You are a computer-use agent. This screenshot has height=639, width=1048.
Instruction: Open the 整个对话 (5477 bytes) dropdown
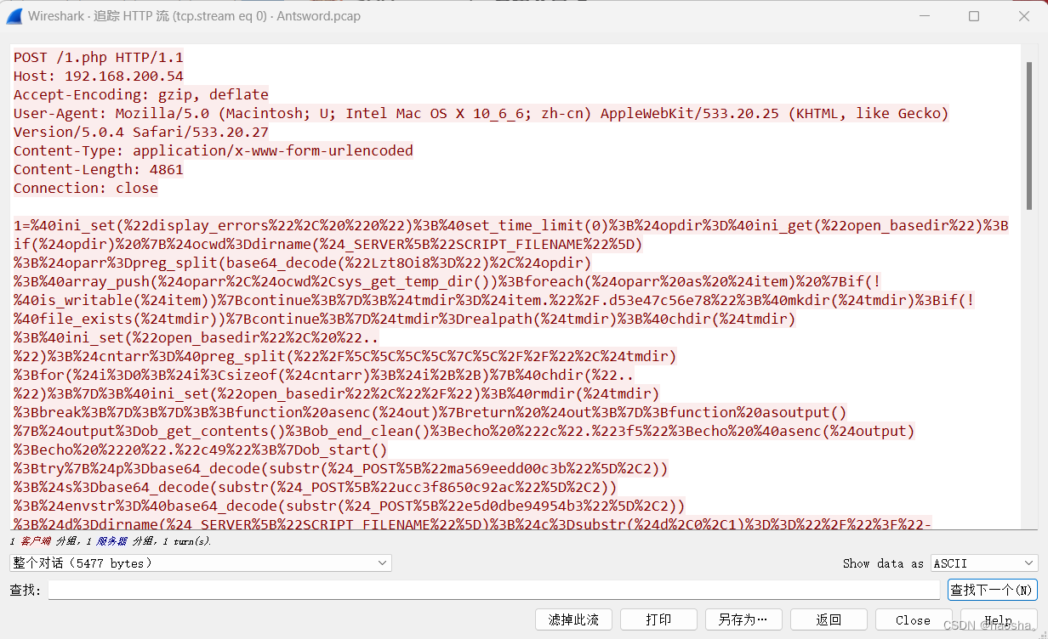pos(201,563)
